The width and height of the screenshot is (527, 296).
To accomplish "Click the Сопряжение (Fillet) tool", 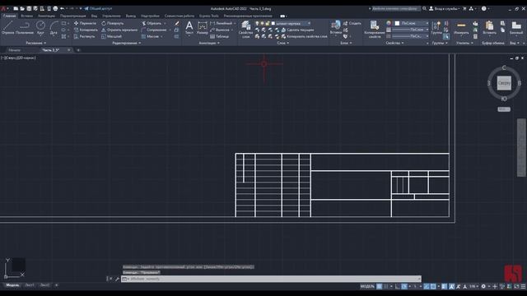I will [154, 30].
